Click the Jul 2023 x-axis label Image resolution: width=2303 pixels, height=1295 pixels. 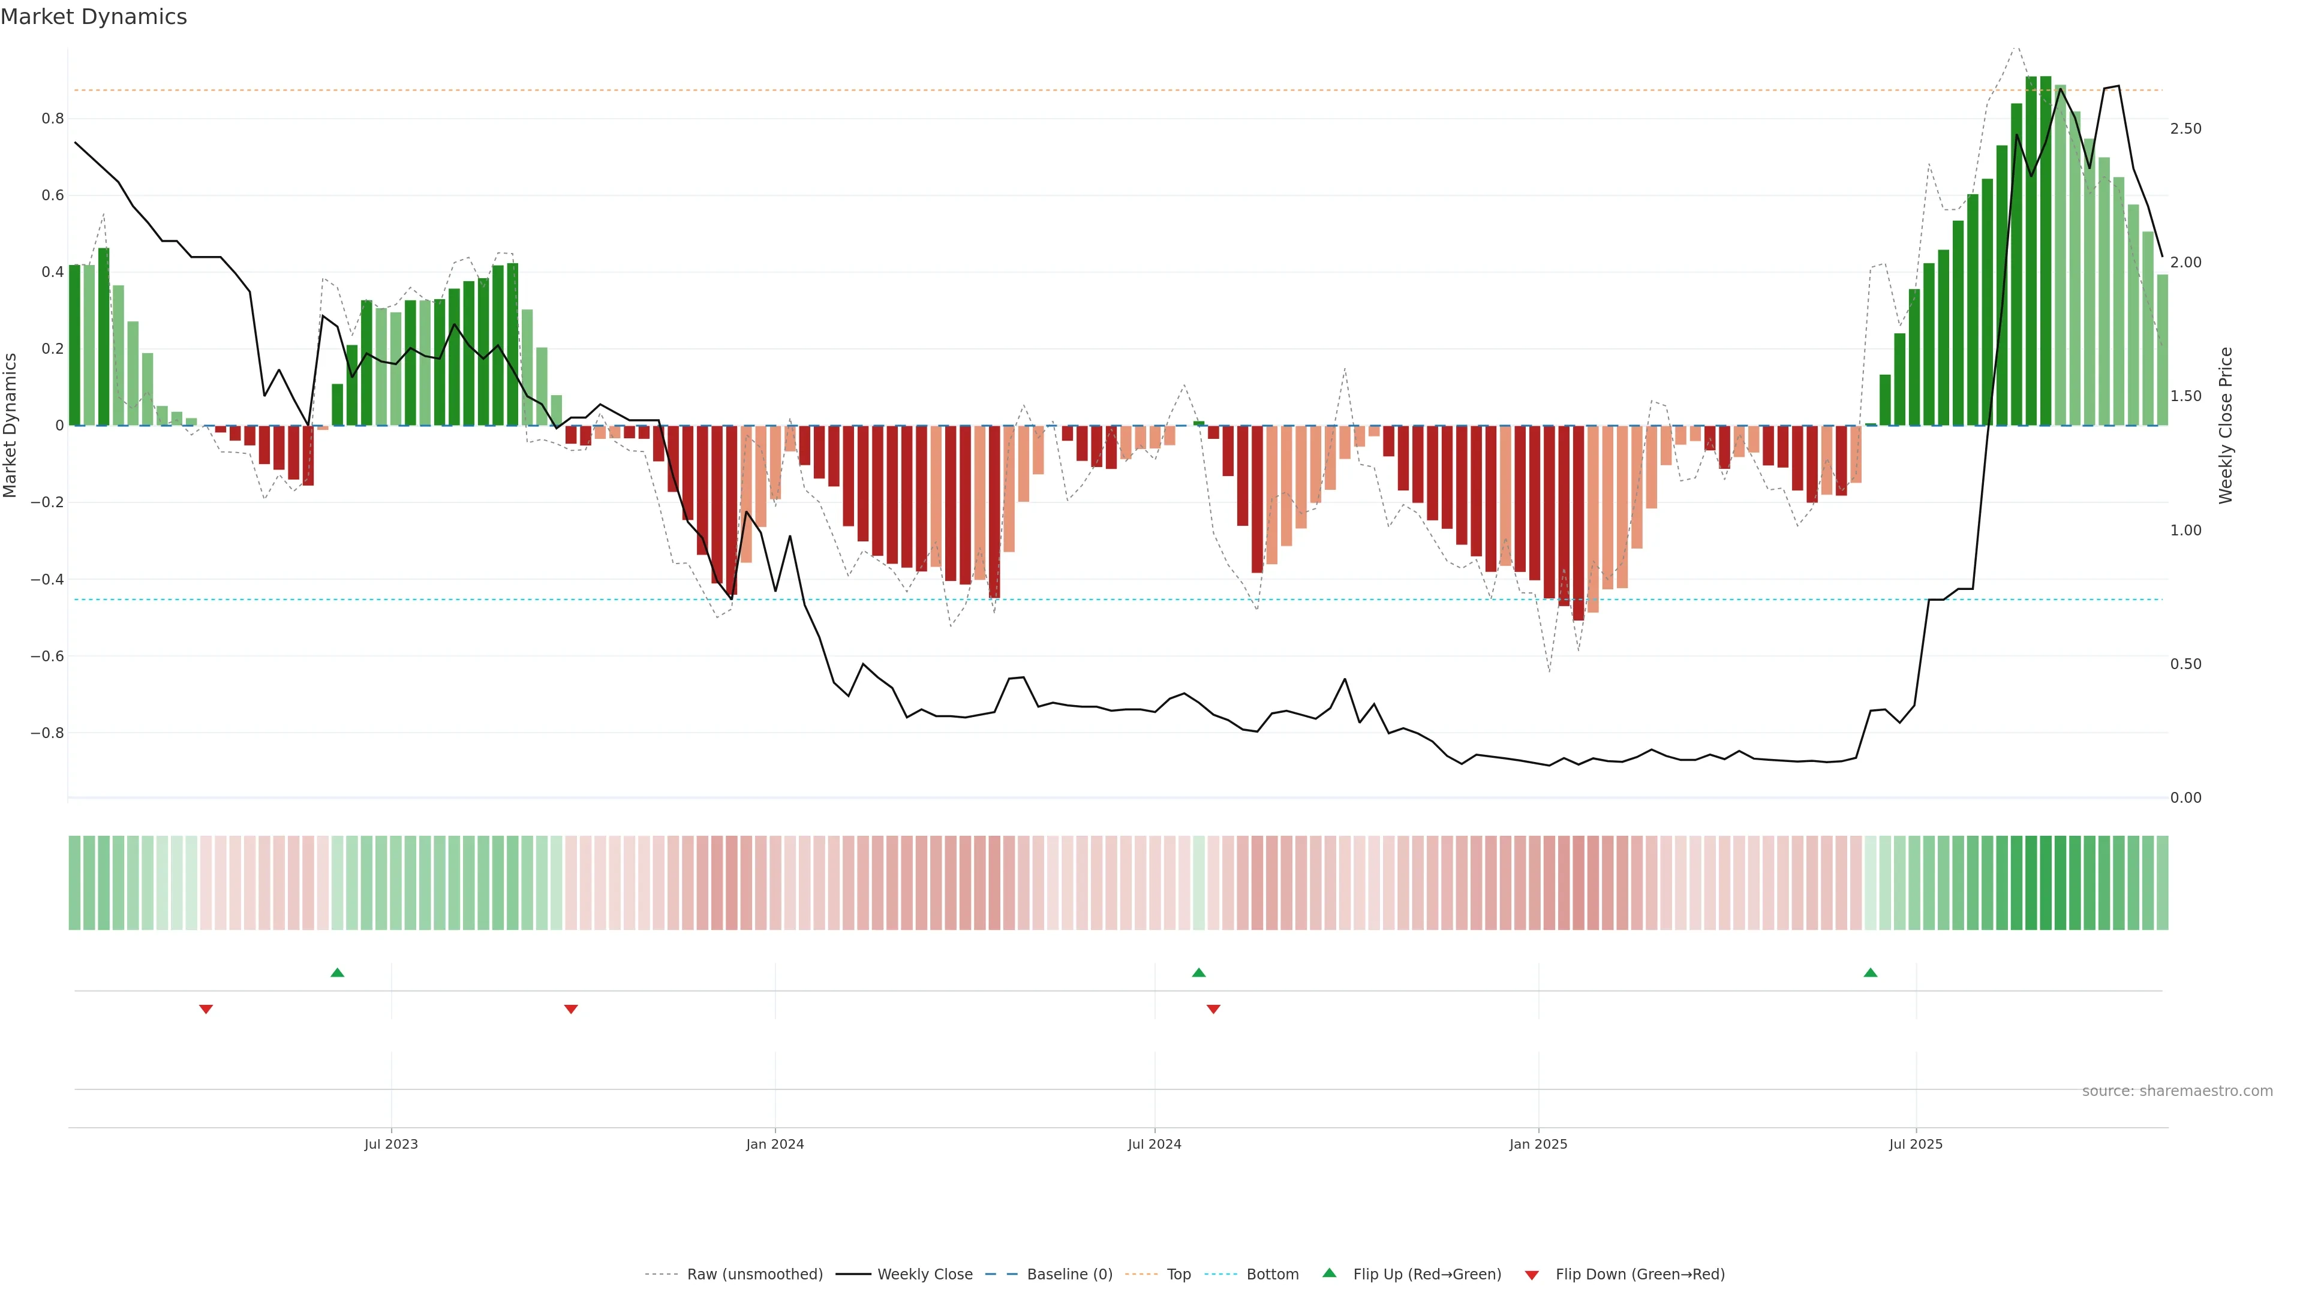click(x=390, y=1144)
